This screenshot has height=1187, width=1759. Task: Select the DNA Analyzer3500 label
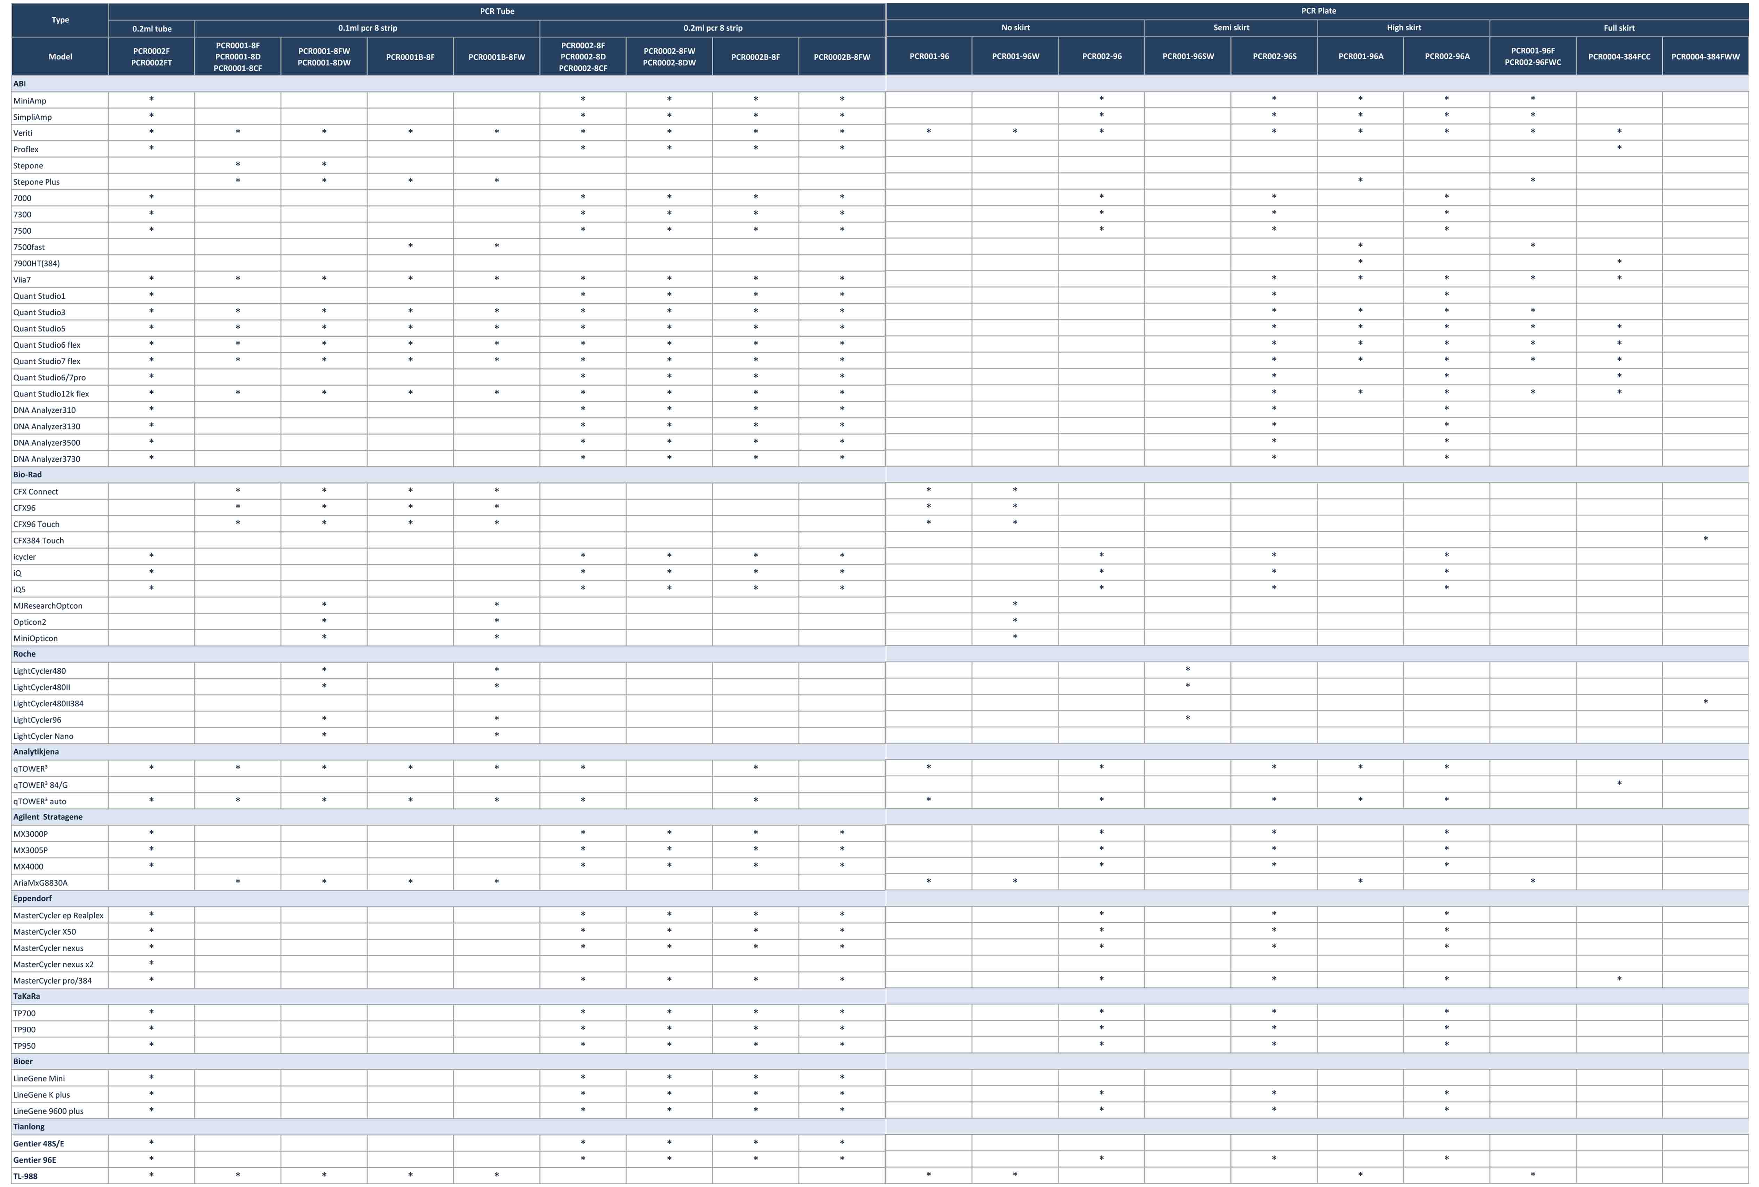coord(47,443)
